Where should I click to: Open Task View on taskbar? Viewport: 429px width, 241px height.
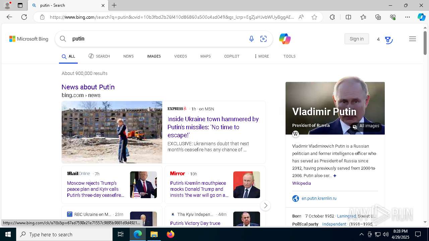tap(121, 234)
